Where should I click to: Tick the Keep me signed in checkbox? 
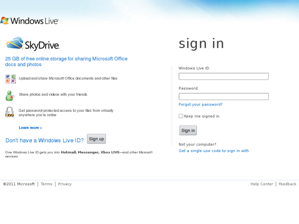click(x=181, y=116)
